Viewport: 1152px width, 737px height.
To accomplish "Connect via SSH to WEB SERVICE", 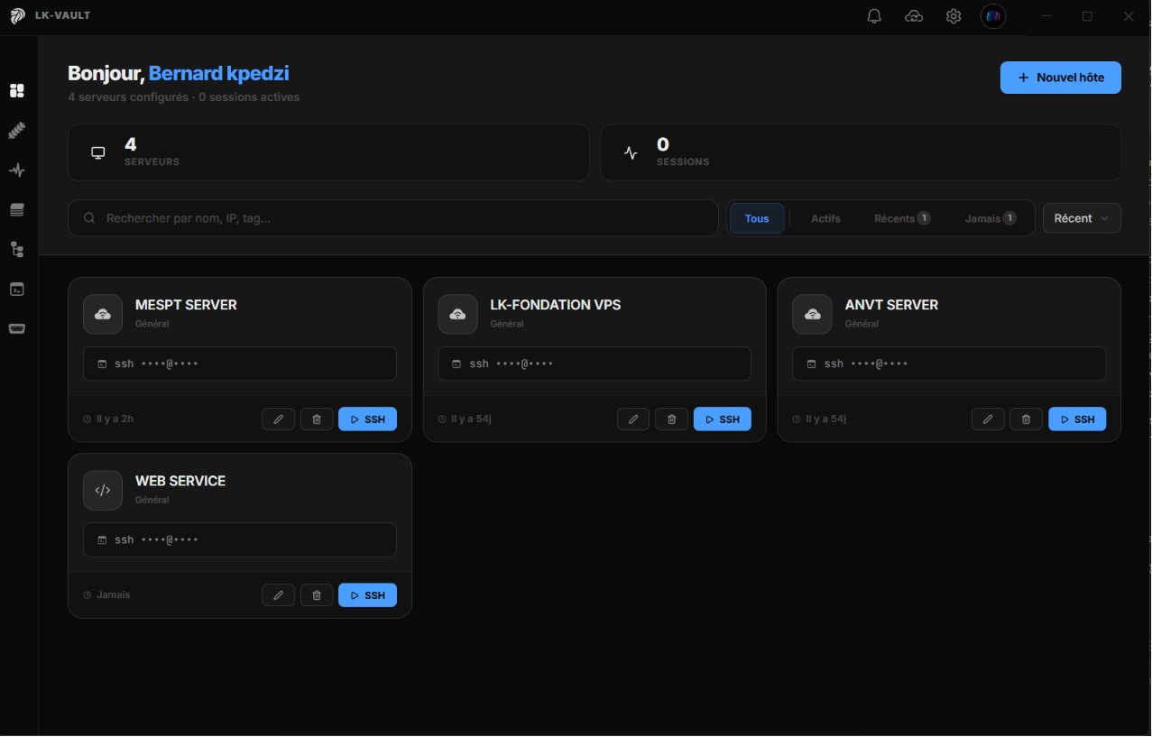I will click(367, 595).
